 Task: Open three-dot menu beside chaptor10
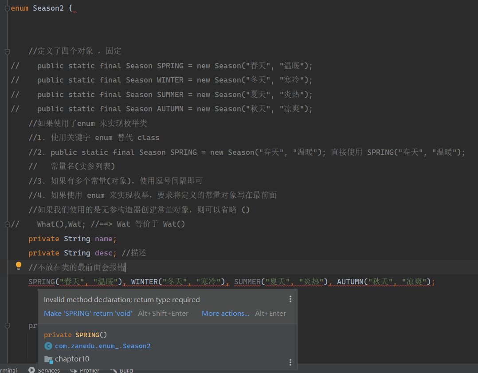(x=290, y=362)
